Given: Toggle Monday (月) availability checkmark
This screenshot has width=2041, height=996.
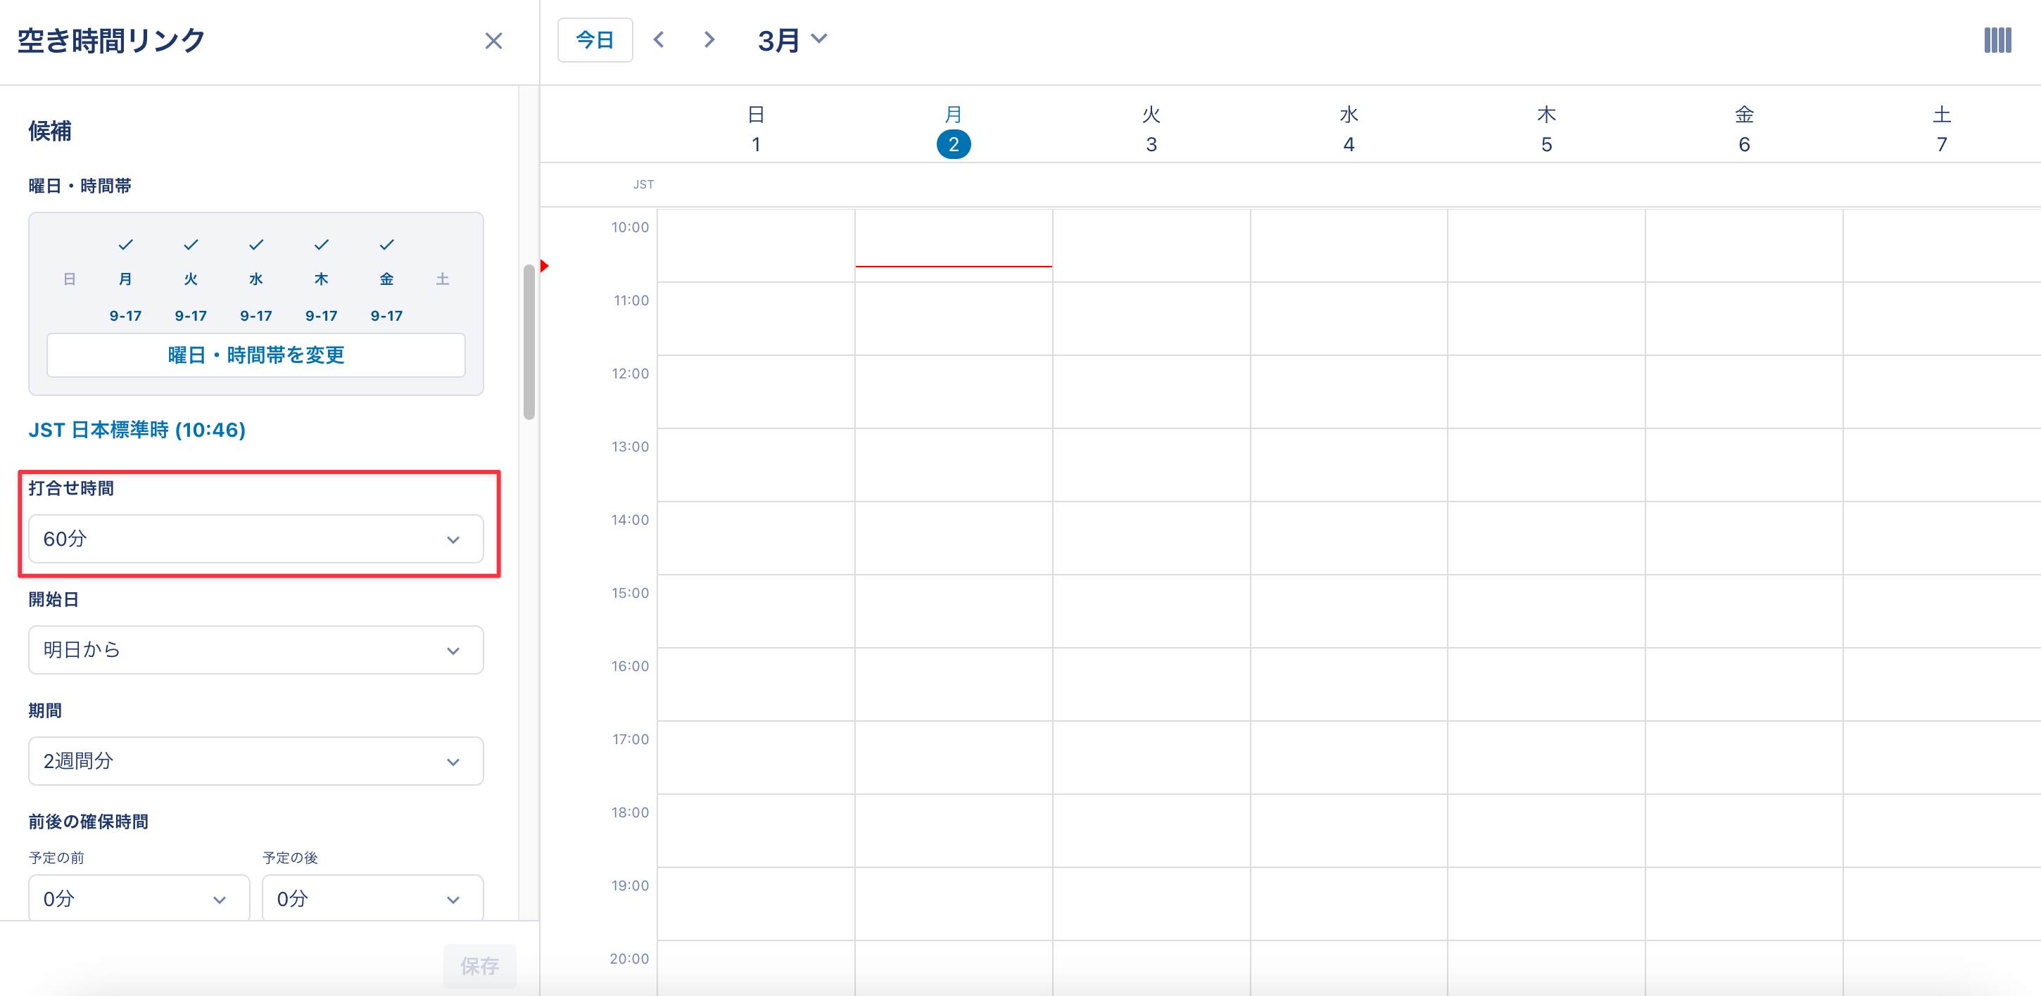Looking at the screenshot, I should (x=125, y=245).
